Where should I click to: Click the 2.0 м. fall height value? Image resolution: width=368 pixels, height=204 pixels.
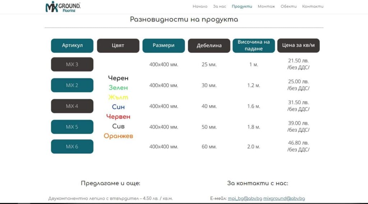[x=254, y=147]
